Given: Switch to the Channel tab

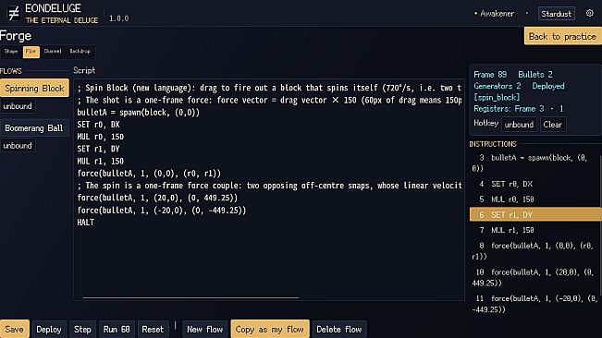Looking at the screenshot, I should (53, 52).
